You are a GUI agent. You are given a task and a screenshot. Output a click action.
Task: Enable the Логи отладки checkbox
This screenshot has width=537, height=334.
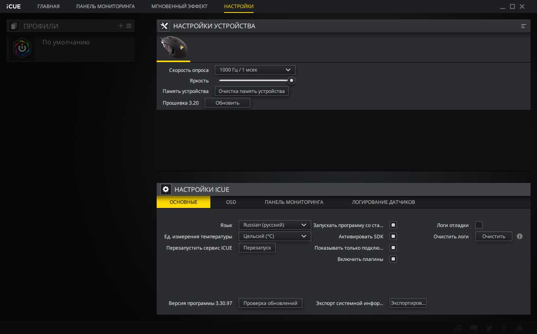click(x=479, y=225)
